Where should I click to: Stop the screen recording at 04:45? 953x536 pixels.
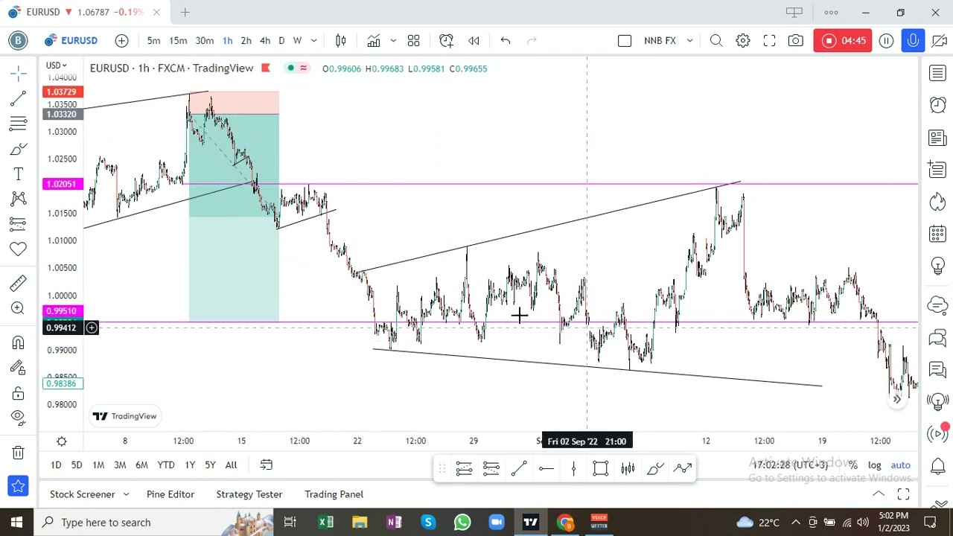[844, 40]
